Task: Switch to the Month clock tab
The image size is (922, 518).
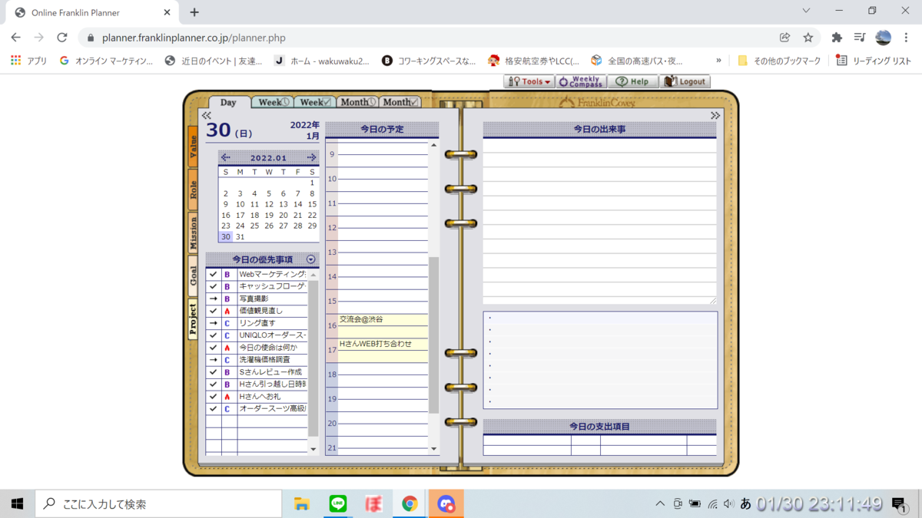Action: click(357, 102)
